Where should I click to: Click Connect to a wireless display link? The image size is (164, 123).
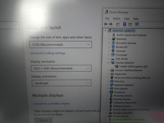click(51, 104)
